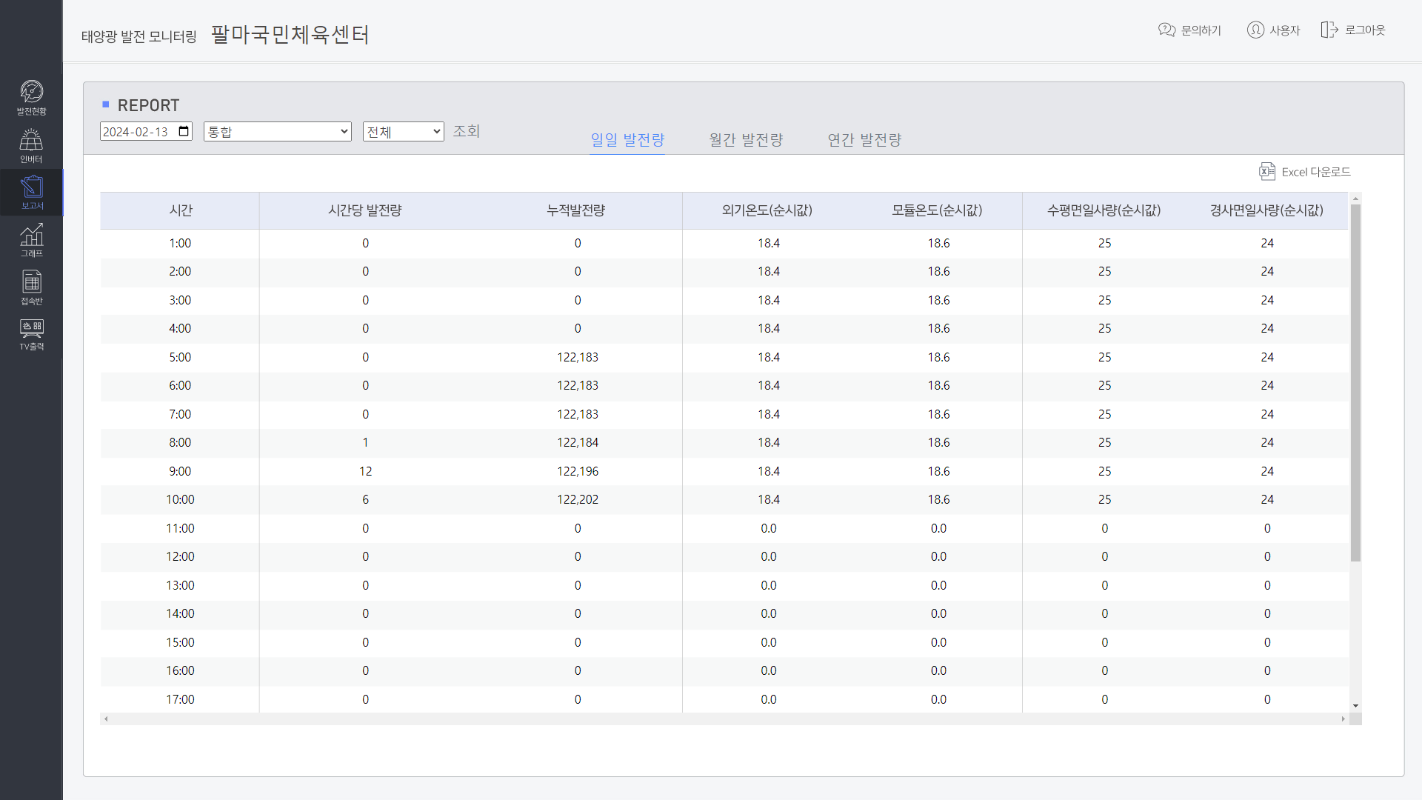The image size is (1422, 800).
Task: Click the 누적발전량 column header
Action: pos(577,210)
